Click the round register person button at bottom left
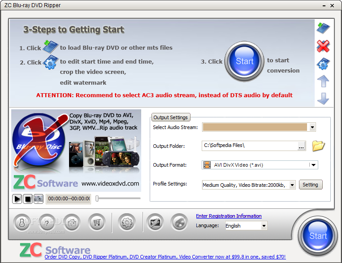 tap(22, 222)
